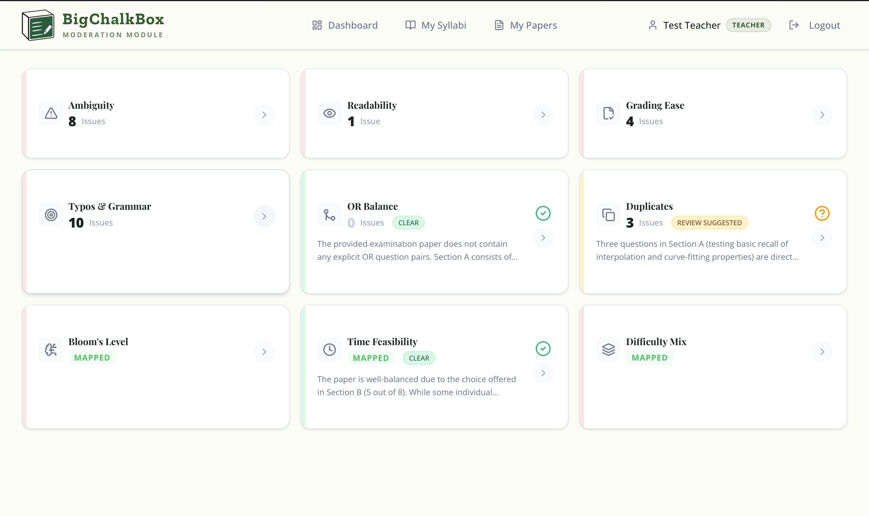Expand the Time Feasibility card chevron
Image resolution: width=869 pixels, height=516 pixels.
coord(543,373)
